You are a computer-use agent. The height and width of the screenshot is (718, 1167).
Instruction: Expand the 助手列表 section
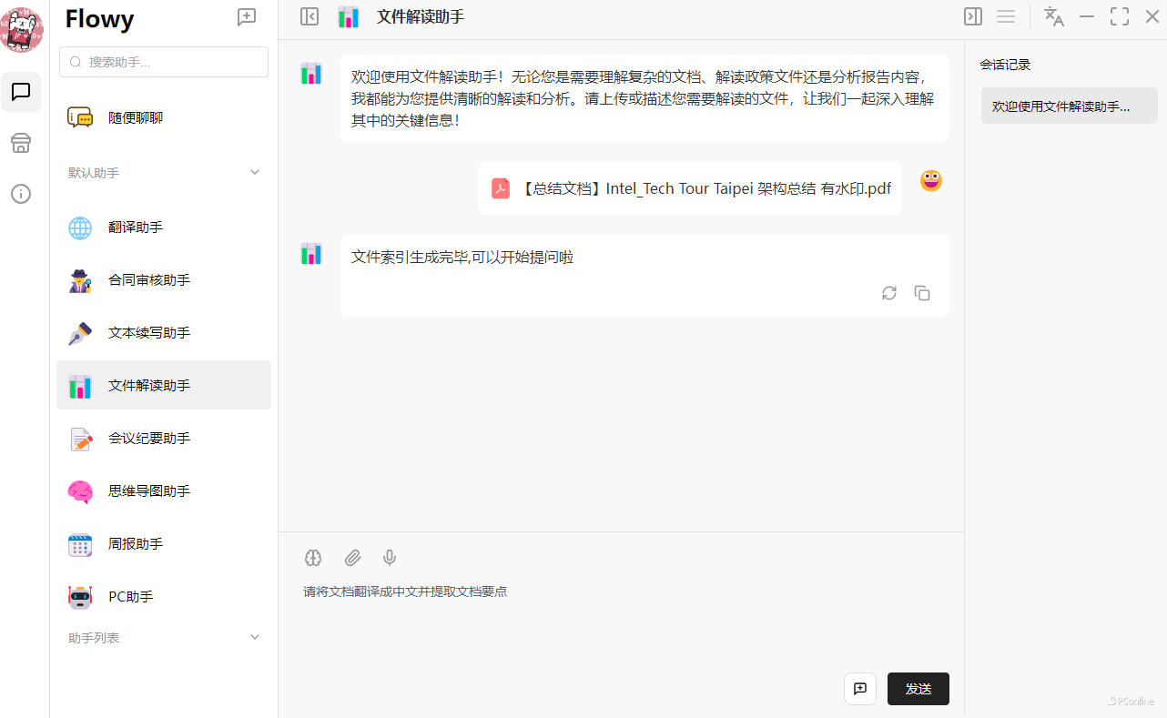(255, 638)
